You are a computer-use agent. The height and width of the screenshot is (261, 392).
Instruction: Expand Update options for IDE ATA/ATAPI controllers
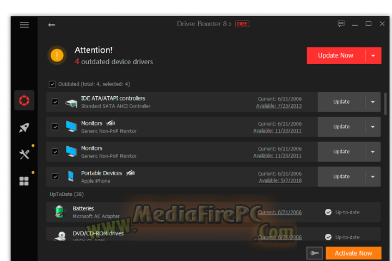tap(373, 102)
